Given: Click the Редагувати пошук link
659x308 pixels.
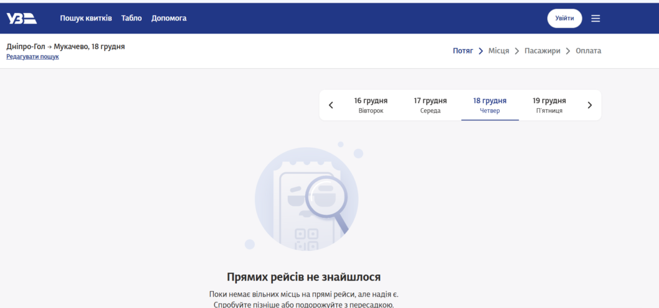Looking at the screenshot, I should [32, 57].
